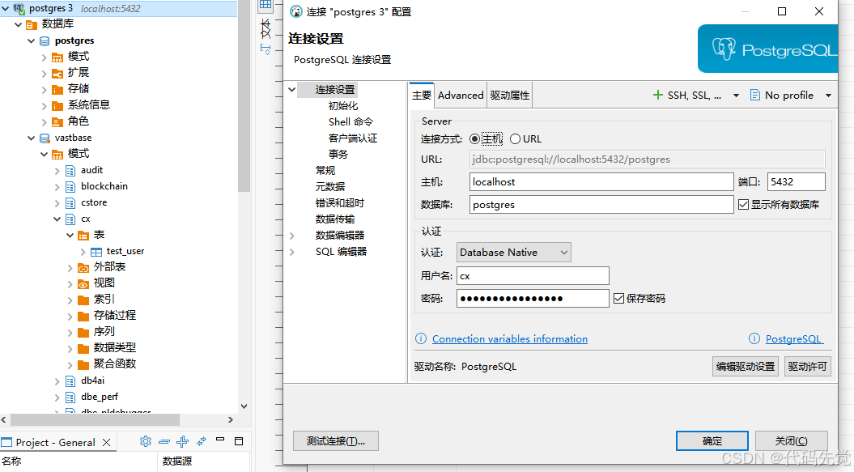Select 客户端认证 in settings tree
This screenshot has height=472, width=854.
[x=353, y=138]
